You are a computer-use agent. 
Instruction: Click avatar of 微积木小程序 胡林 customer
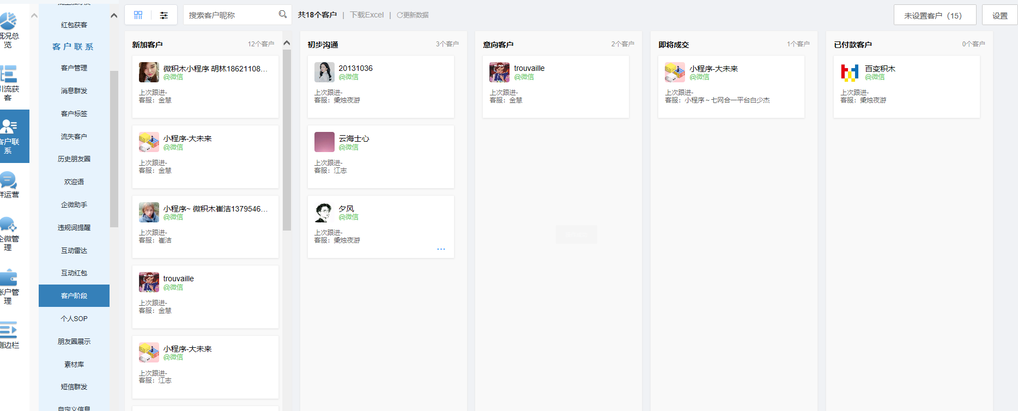click(149, 72)
